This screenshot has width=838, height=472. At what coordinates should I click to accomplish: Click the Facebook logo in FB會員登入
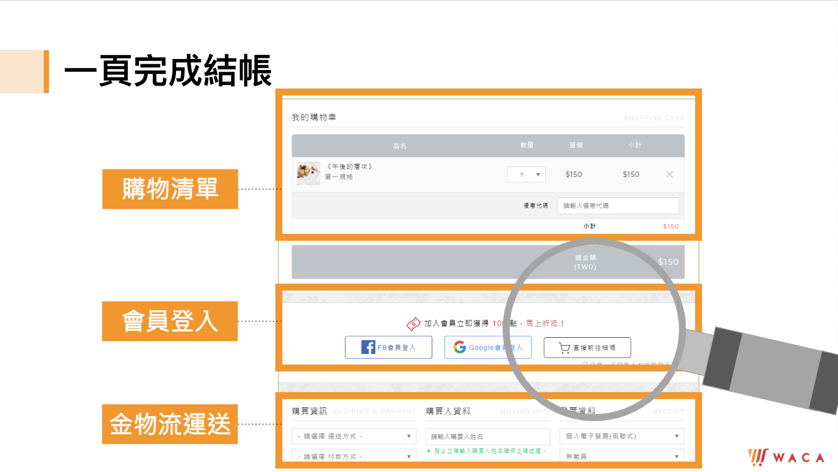click(368, 347)
